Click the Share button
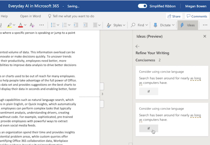Image resolution: width=210 pixels, height=145 pixels. pos(174,16)
